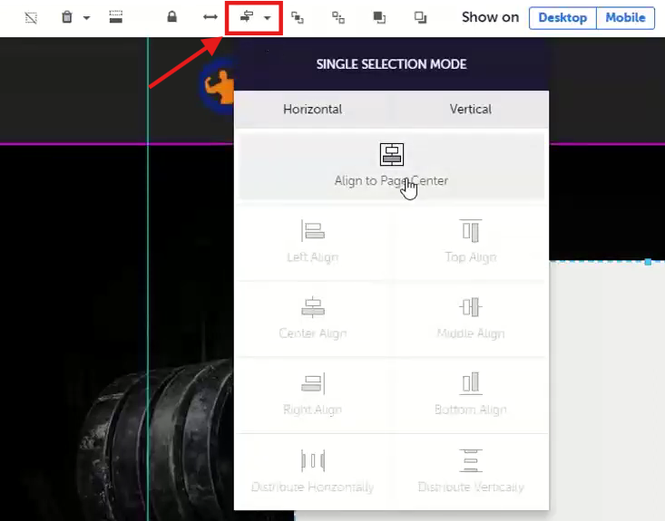This screenshot has width=665, height=521.
Task: Choose Top Align option
Action: coord(471,241)
